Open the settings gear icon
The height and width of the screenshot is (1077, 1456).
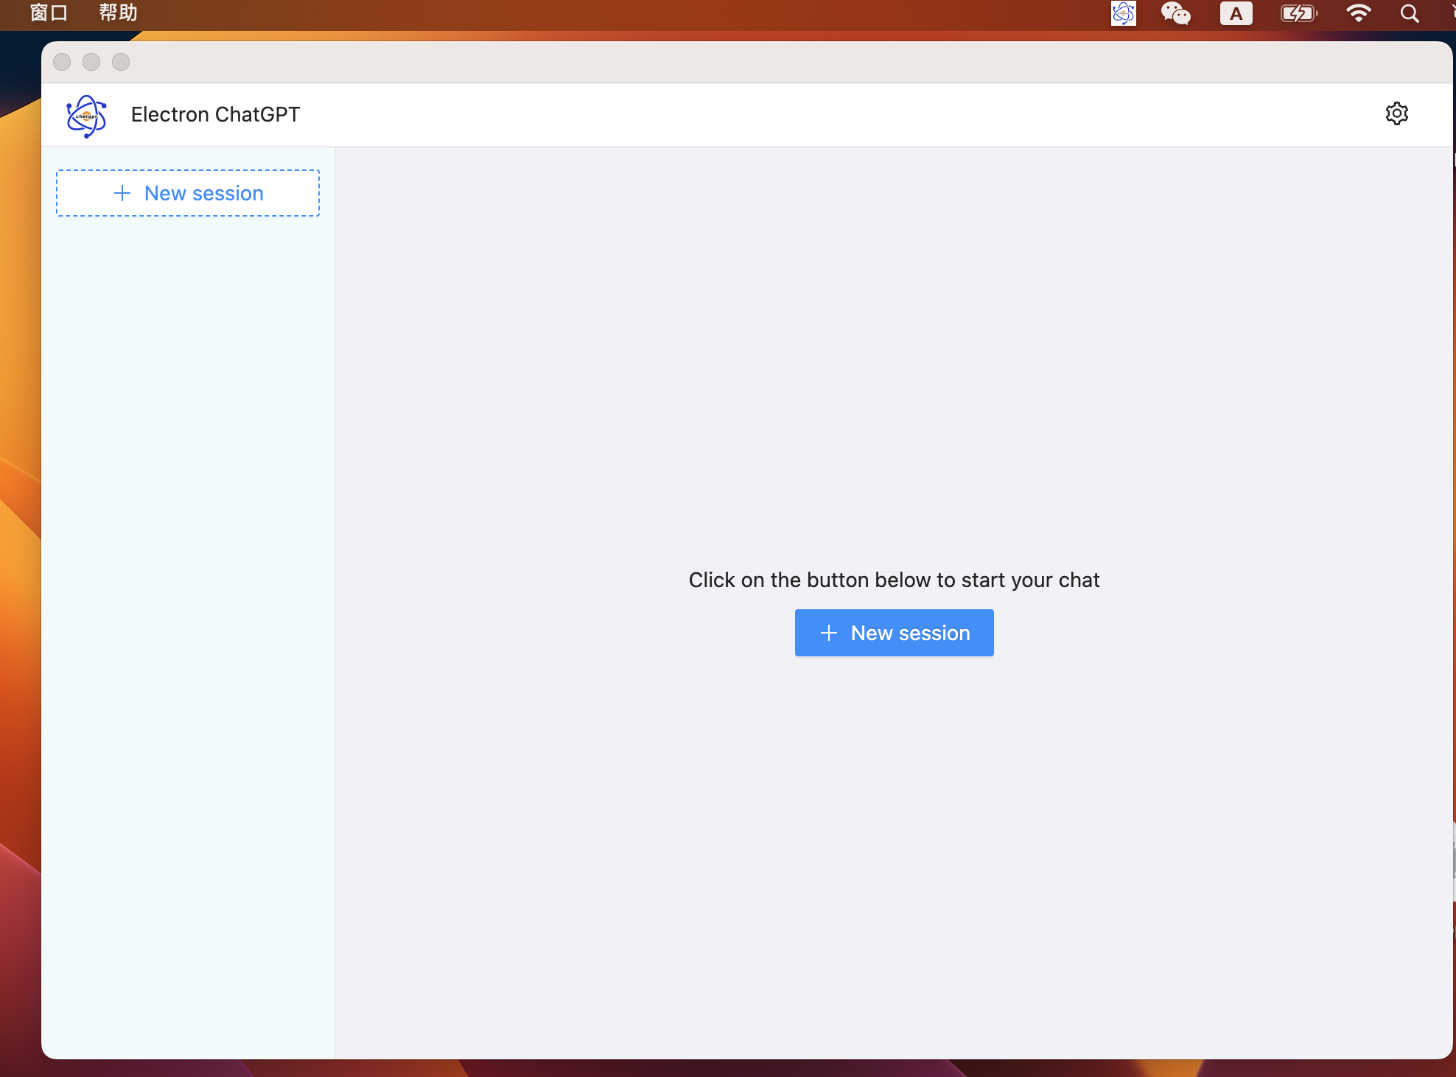tap(1396, 113)
